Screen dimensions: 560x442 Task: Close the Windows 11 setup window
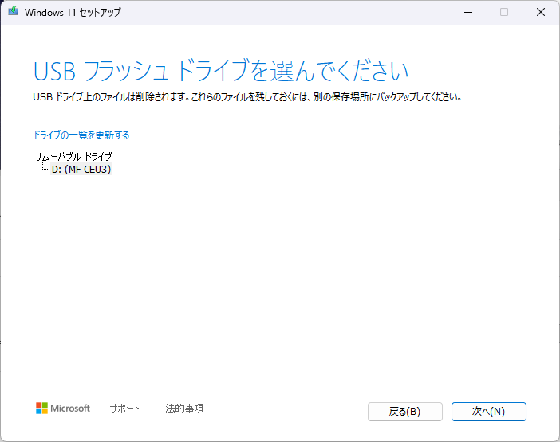(x=541, y=12)
